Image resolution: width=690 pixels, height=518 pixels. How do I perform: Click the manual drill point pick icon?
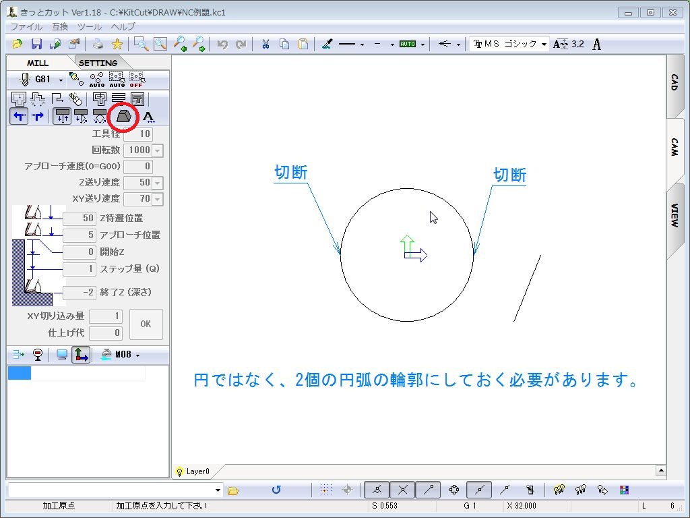(x=76, y=80)
